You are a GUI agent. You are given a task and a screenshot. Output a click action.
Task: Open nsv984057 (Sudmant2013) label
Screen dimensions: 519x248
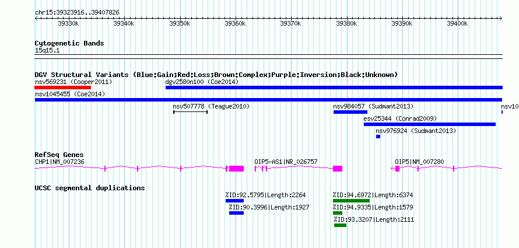pyautogui.click(x=373, y=106)
